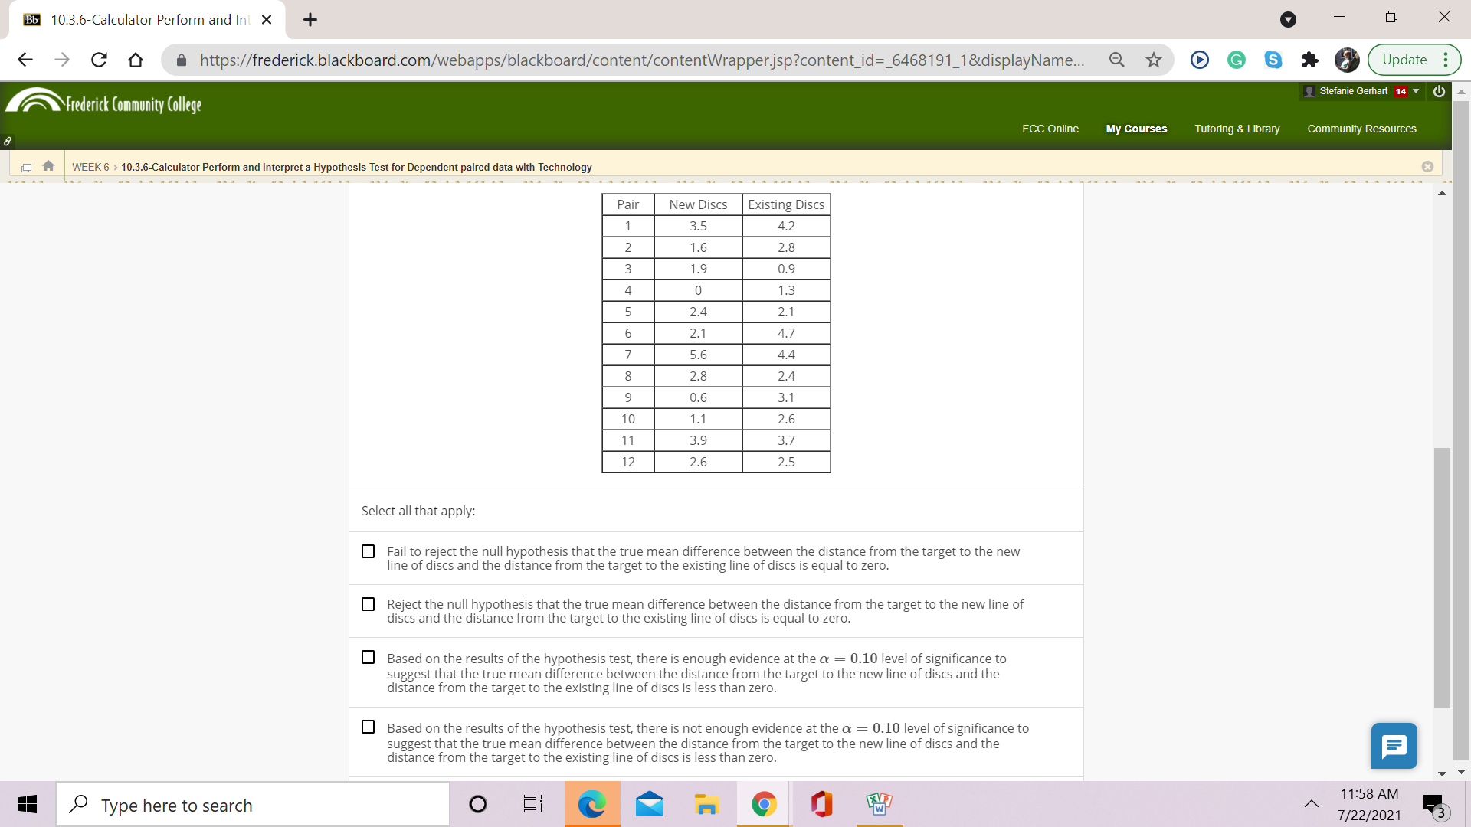The height and width of the screenshot is (827, 1471).
Task: Open the Grammarly extension
Action: click(x=1236, y=60)
